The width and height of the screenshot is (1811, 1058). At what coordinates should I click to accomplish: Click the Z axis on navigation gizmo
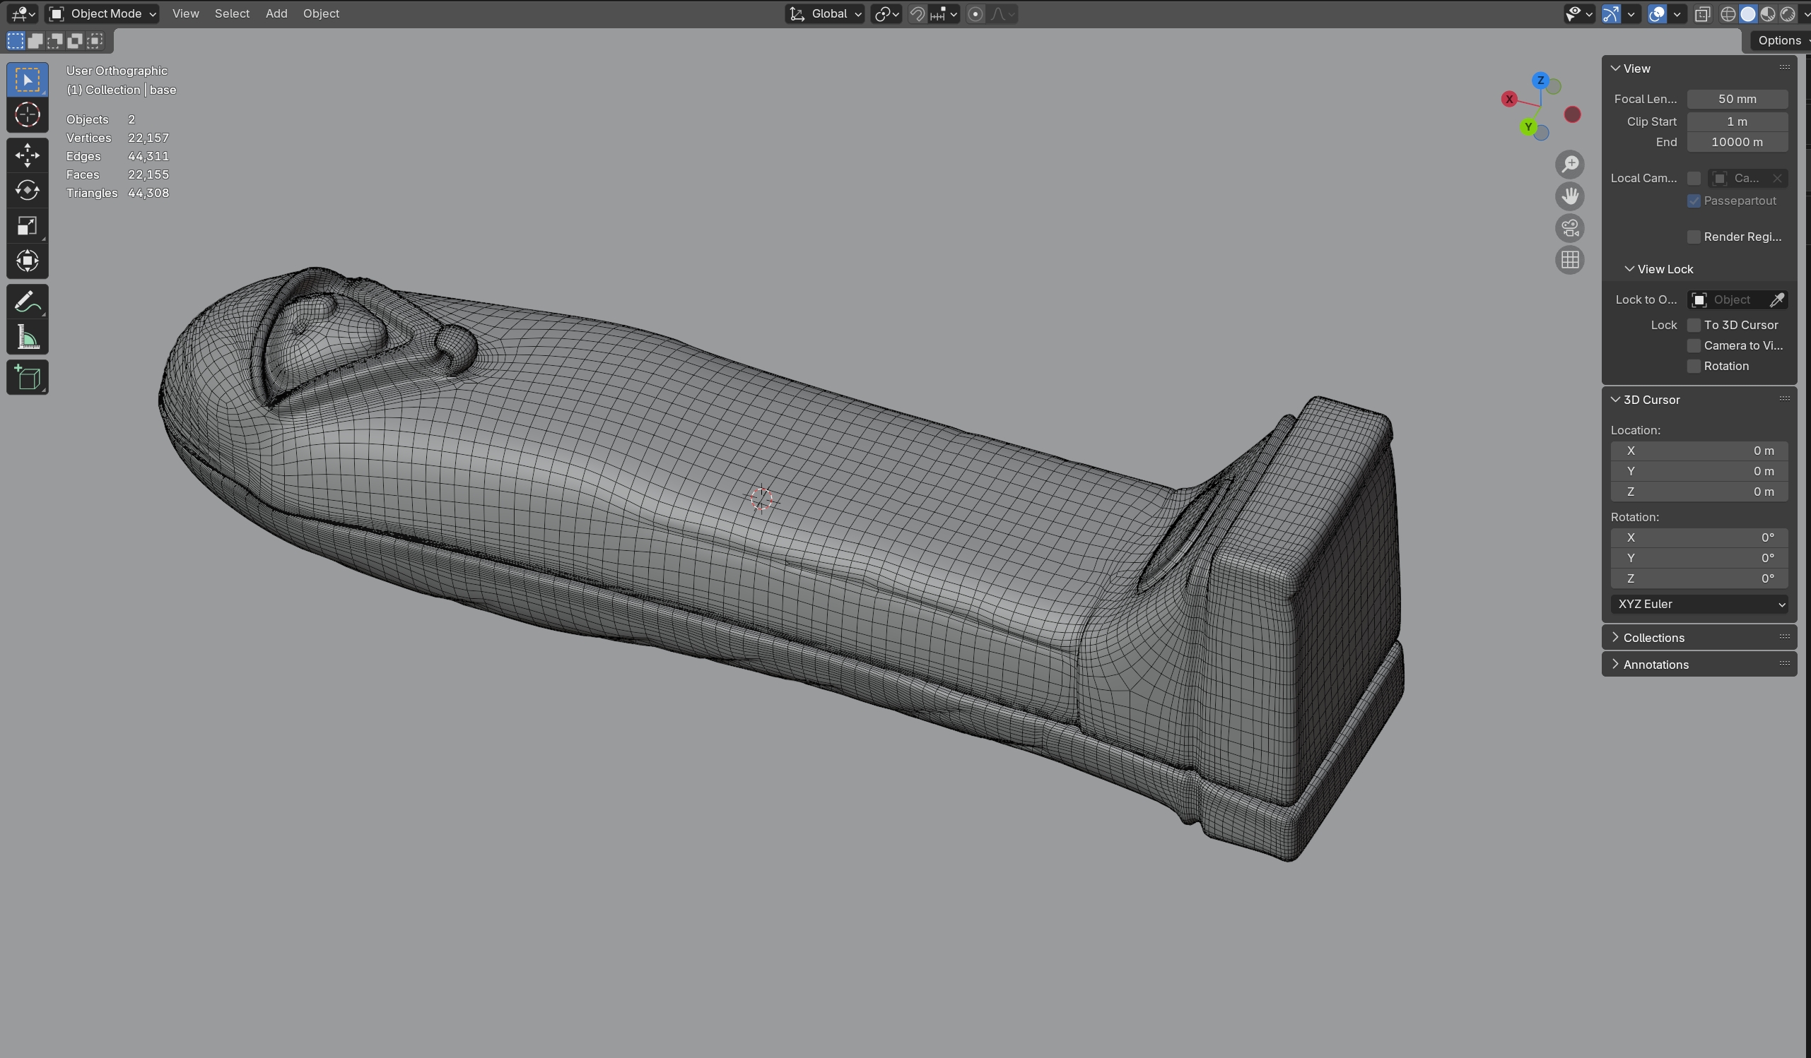coord(1540,81)
